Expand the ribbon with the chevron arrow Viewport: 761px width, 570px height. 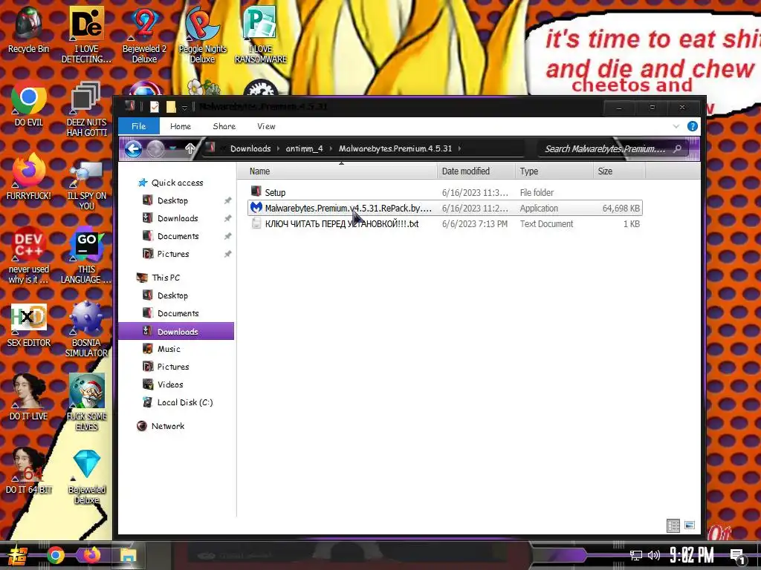(x=676, y=126)
